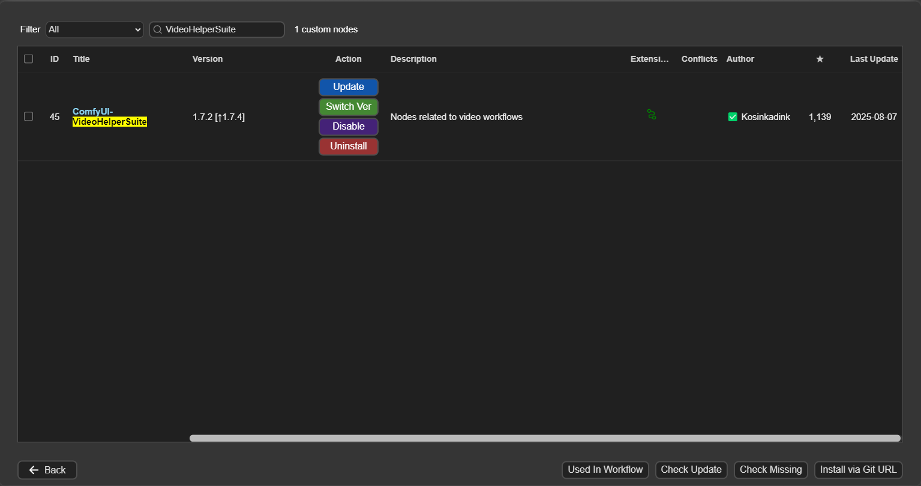Click the Check Update button
921x486 pixels.
coord(691,470)
